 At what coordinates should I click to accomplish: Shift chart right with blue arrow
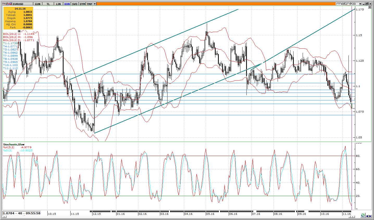click(370, 216)
